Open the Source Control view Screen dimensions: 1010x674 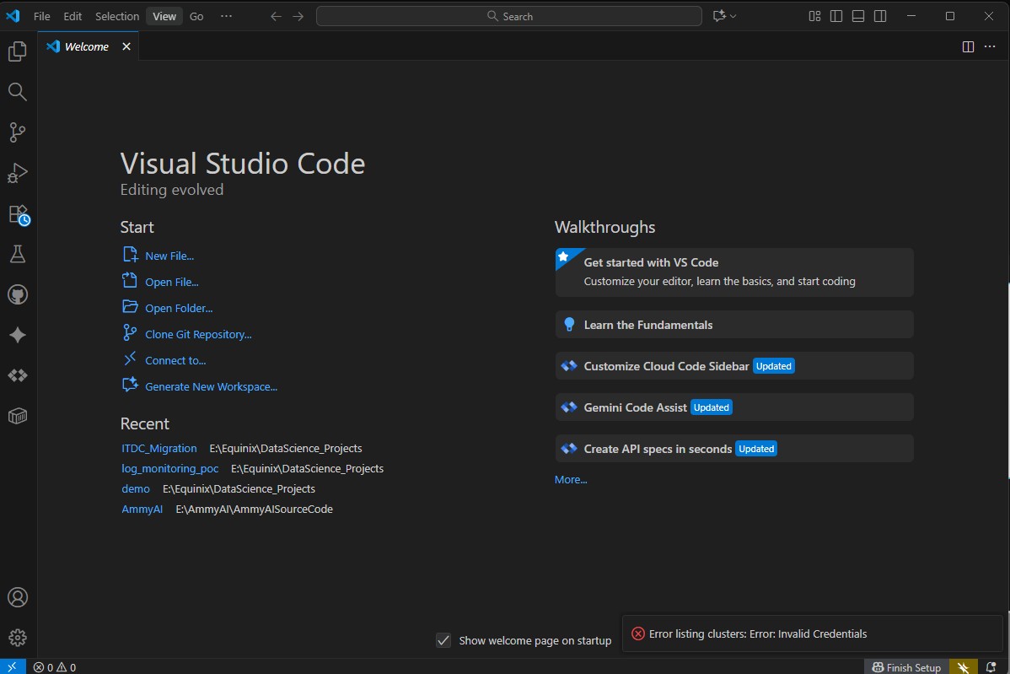[17, 132]
